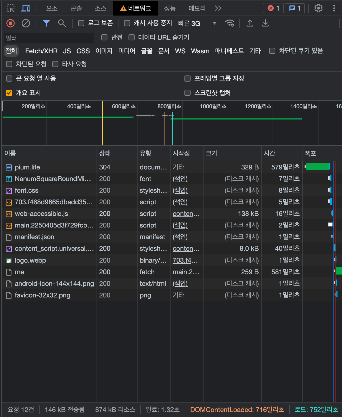Image resolution: width=342 pixels, height=417 pixels.
Task: Open network conditions Wi-Fi icon
Action: pyautogui.click(x=230, y=23)
